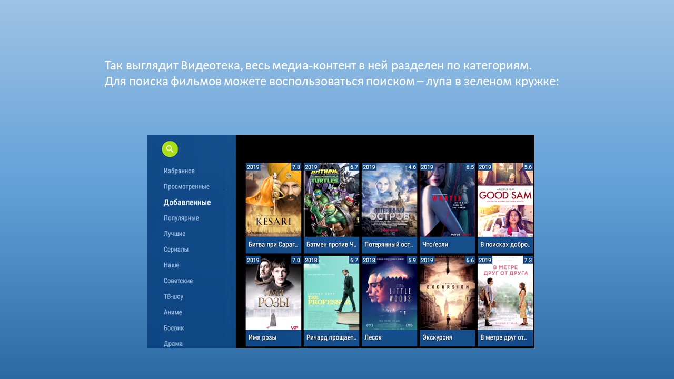Click the title 'В метре друг от...'
This screenshot has width=674, height=379.
click(503, 337)
